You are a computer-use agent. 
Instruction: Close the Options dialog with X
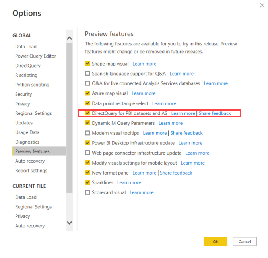click(x=262, y=5)
